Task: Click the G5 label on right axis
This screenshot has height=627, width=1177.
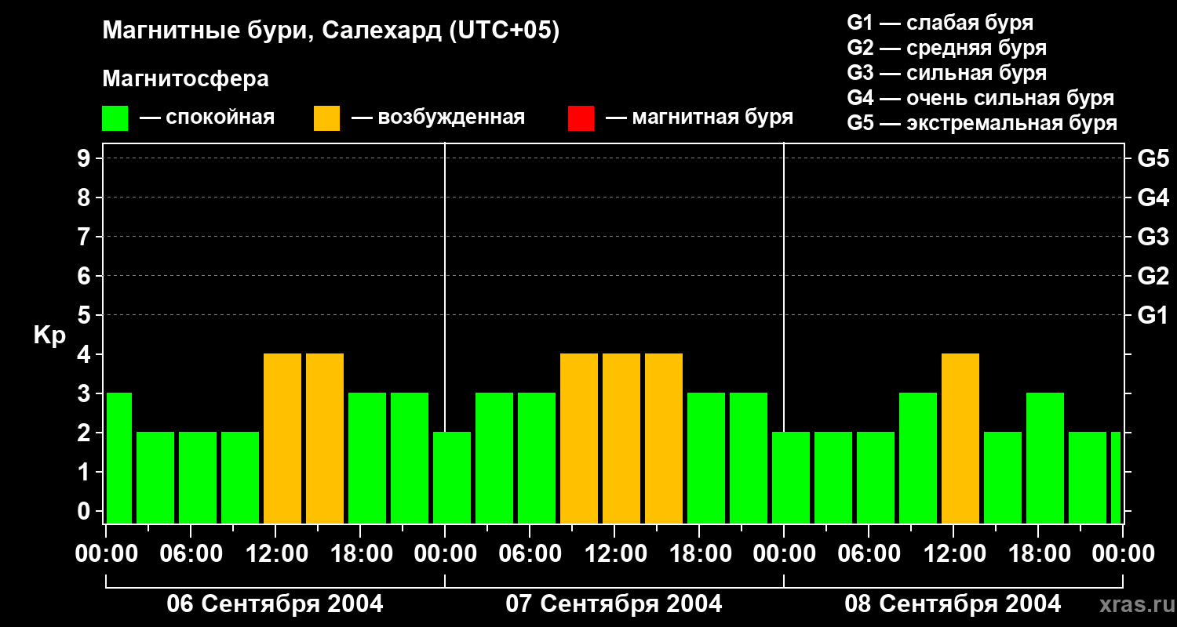Action: pyautogui.click(x=1153, y=158)
